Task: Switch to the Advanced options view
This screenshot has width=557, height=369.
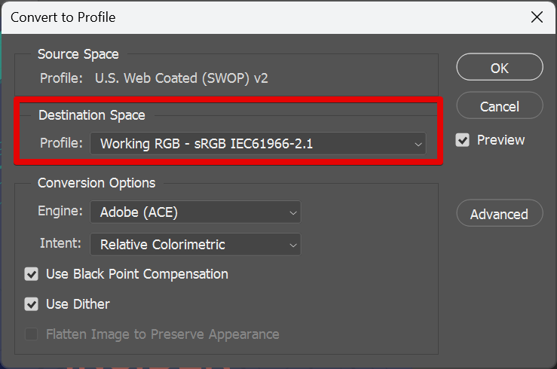Action: click(499, 214)
